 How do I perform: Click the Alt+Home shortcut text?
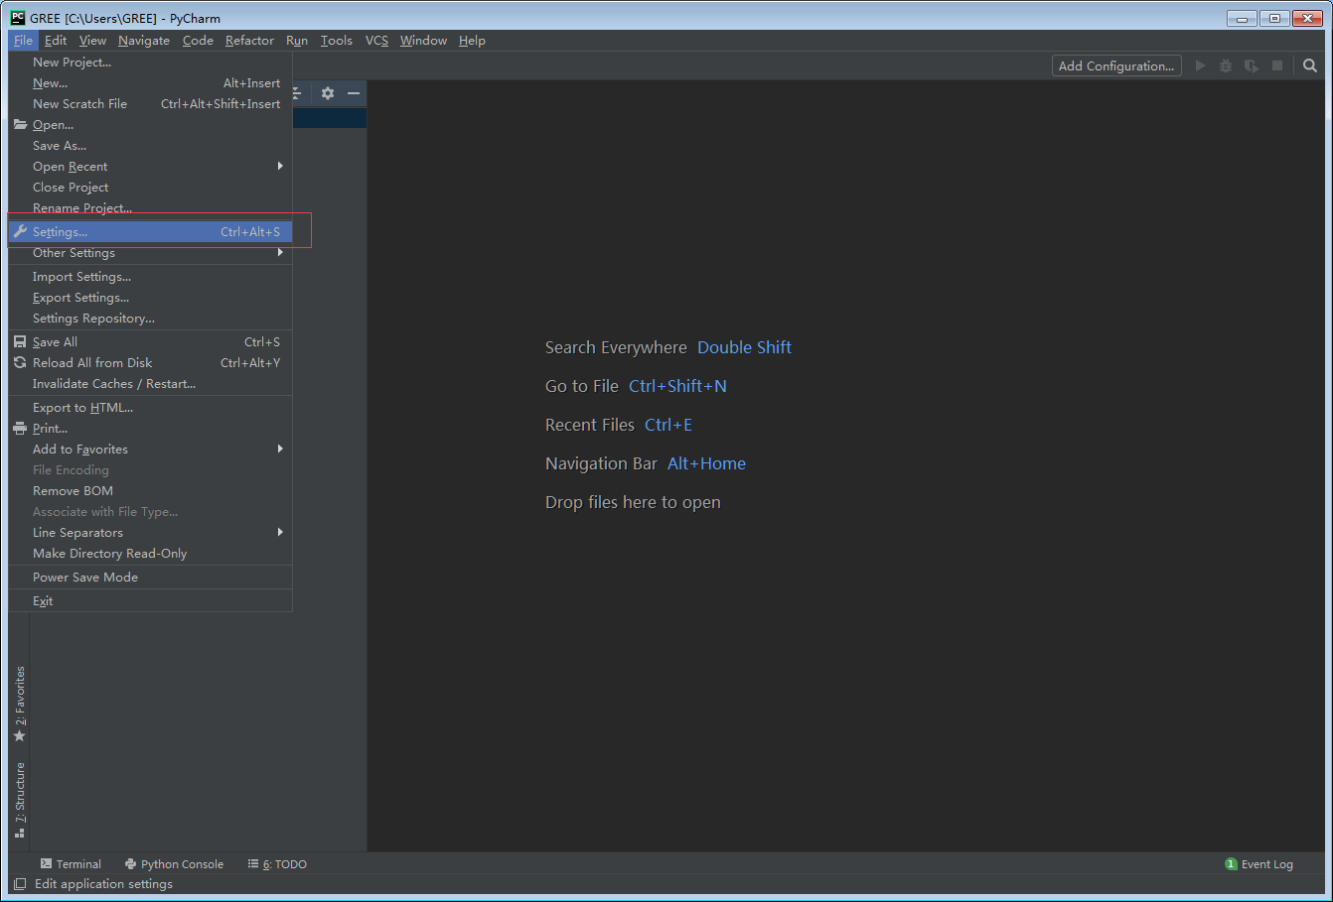(706, 463)
